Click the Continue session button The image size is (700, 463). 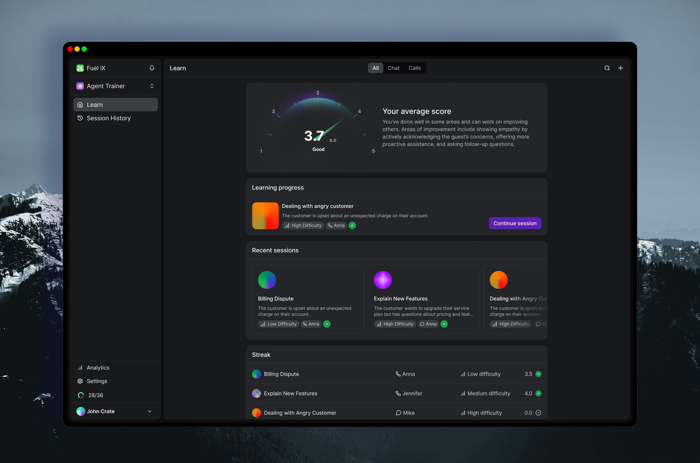click(x=515, y=223)
